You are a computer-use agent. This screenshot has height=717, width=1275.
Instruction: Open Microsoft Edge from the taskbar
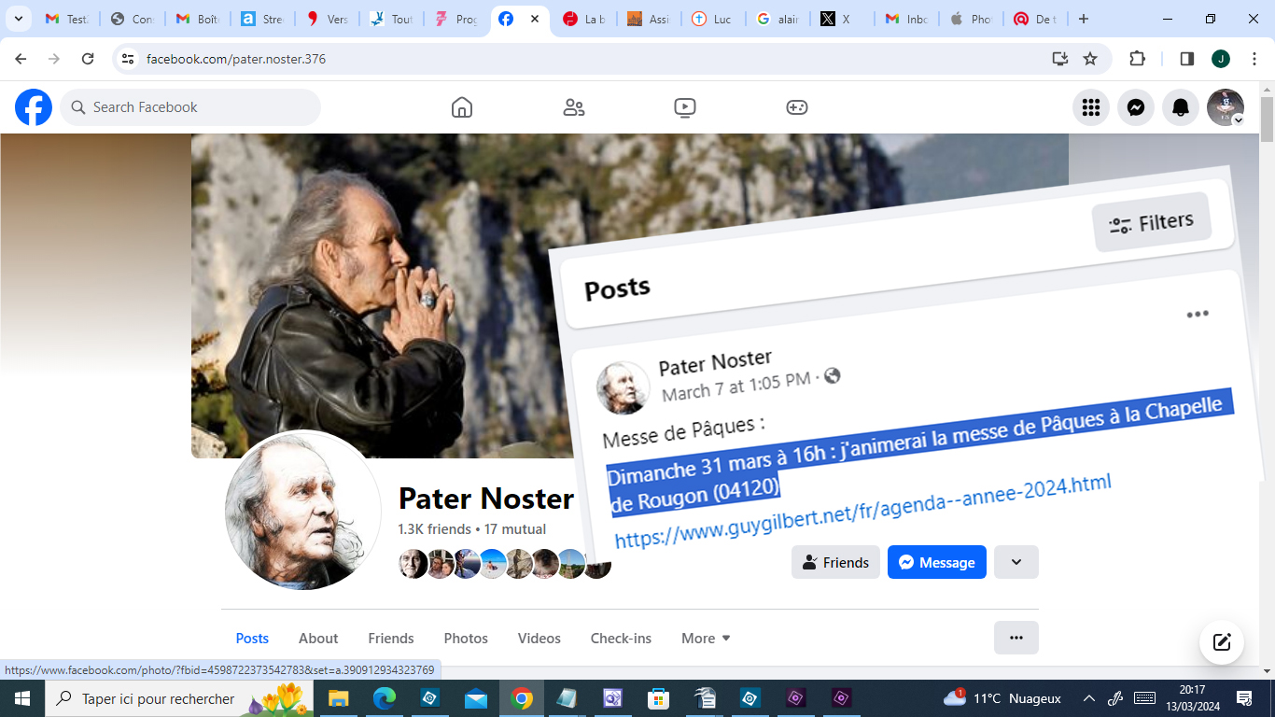point(384,698)
